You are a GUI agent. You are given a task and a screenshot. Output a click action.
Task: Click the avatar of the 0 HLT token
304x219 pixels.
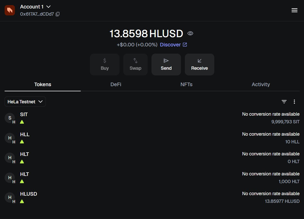[x=10, y=158]
